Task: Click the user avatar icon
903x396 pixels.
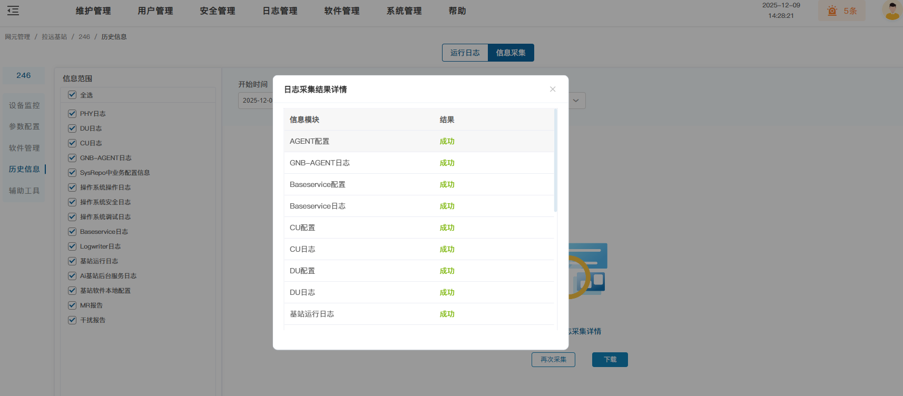Action: [x=892, y=11]
